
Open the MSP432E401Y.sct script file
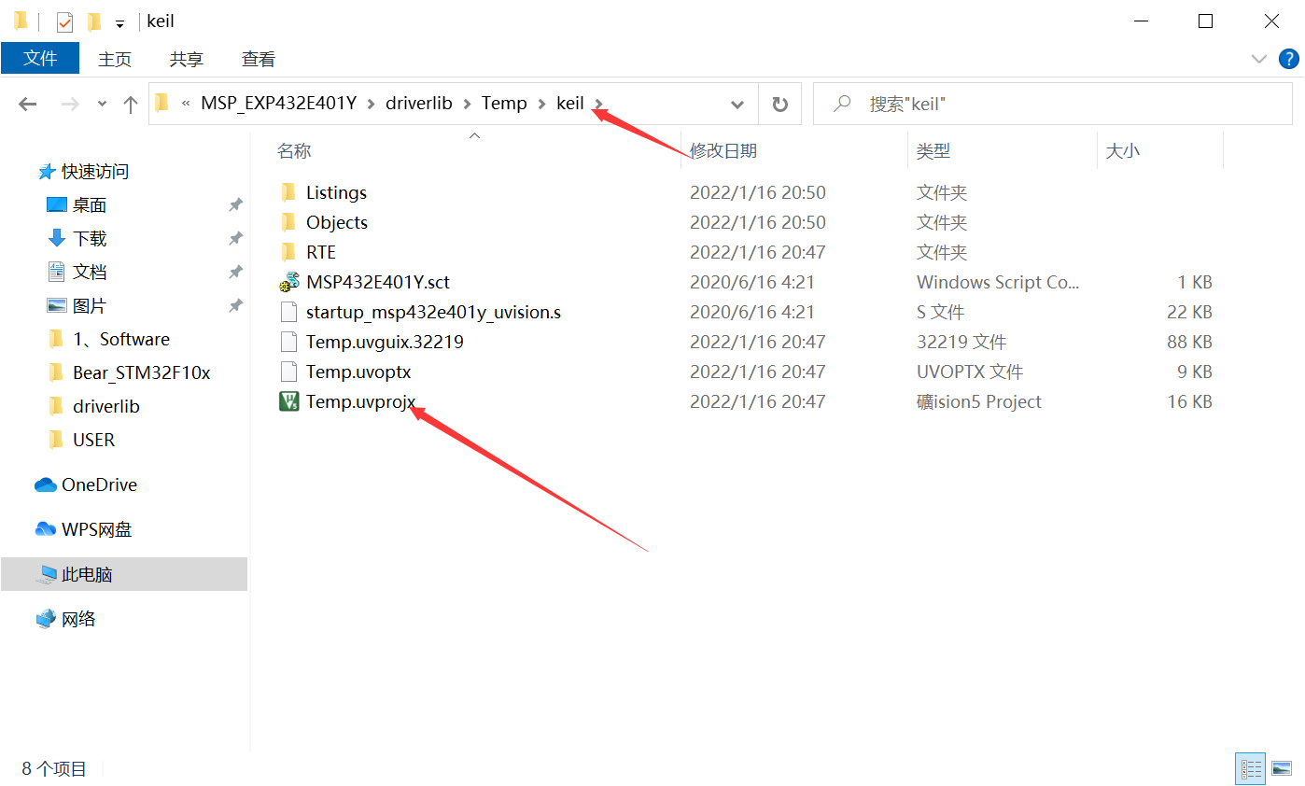pyautogui.click(x=377, y=281)
